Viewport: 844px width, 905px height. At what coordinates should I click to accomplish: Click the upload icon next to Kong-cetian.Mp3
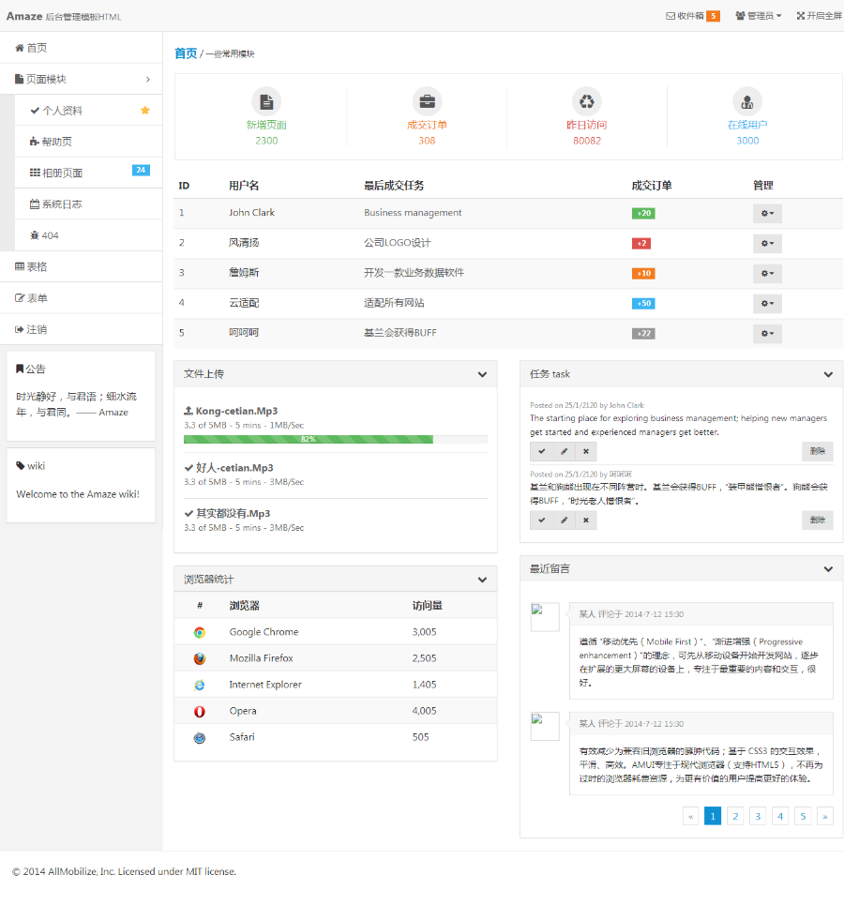(x=188, y=411)
